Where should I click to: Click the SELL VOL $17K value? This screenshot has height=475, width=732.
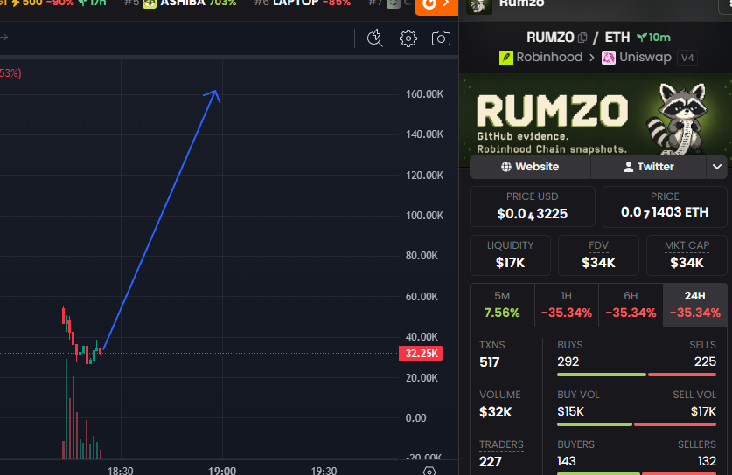(x=703, y=411)
